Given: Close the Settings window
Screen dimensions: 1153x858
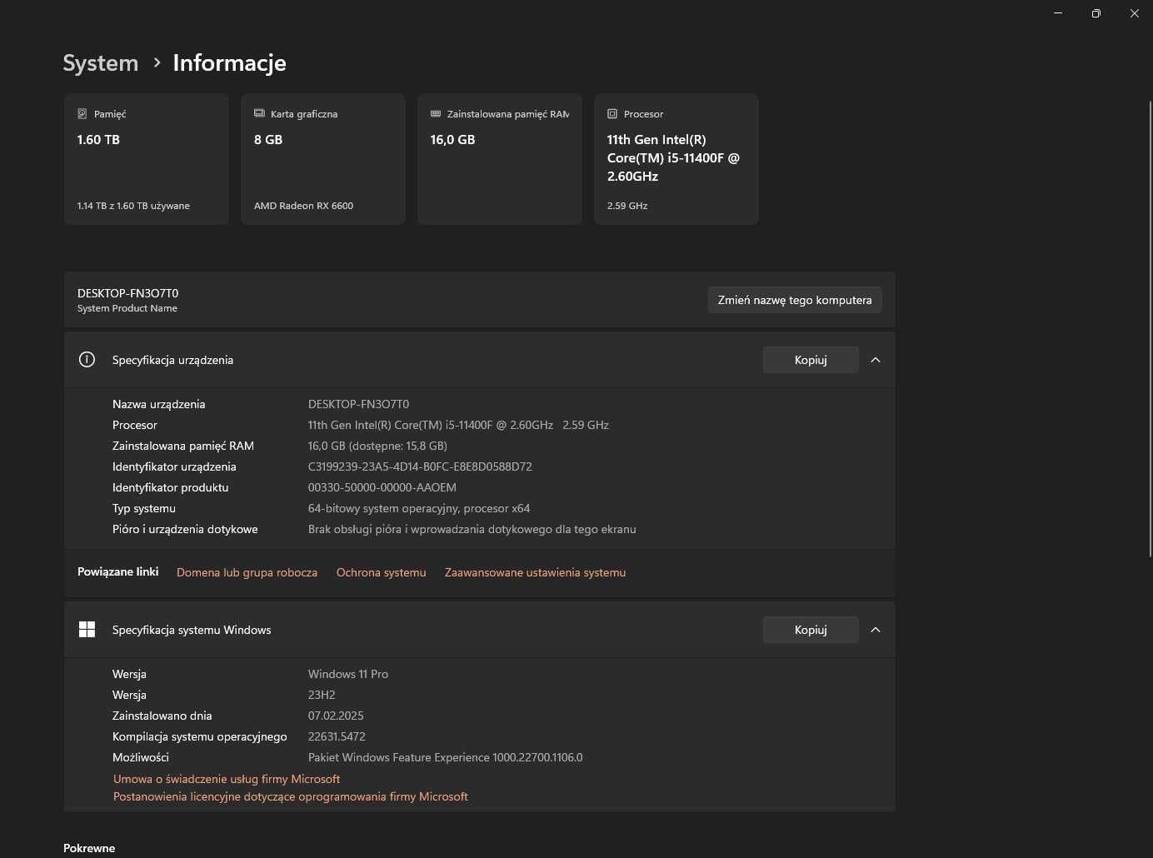Looking at the screenshot, I should [1134, 13].
